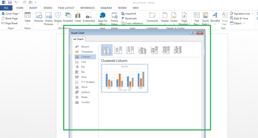Select the 100% Stacked Column subtype icon
Image resolution: width=258 pixels, height=138 pixels.
130,50
